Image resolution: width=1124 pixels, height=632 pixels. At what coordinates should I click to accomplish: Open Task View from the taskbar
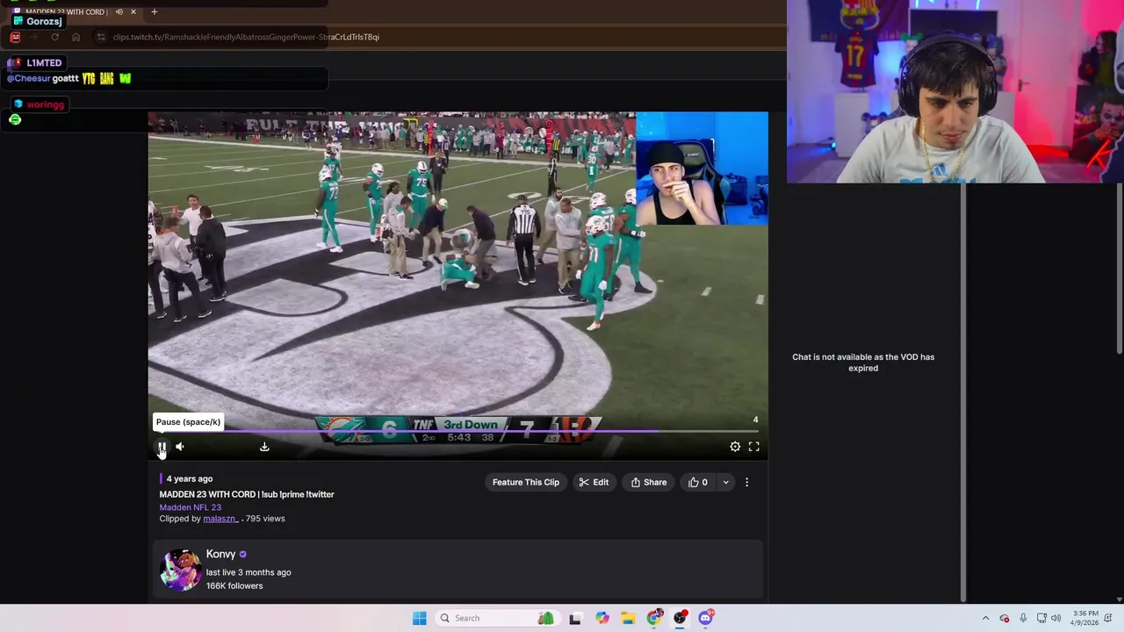575,618
